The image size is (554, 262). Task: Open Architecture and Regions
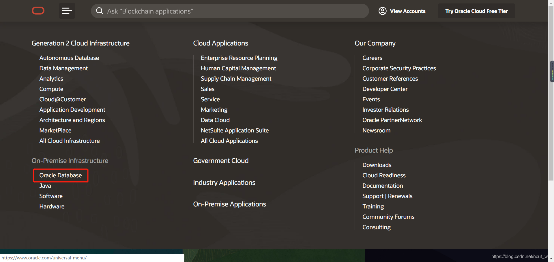pos(72,120)
